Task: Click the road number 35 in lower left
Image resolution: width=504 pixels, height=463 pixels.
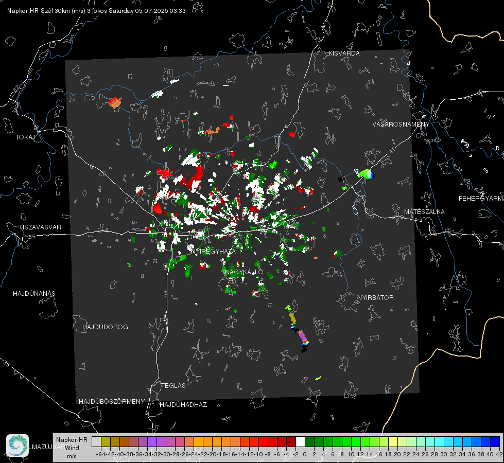Action: coord(7,364)
